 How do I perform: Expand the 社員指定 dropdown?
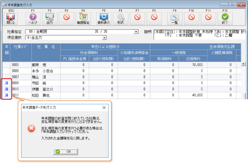(136, 32)
